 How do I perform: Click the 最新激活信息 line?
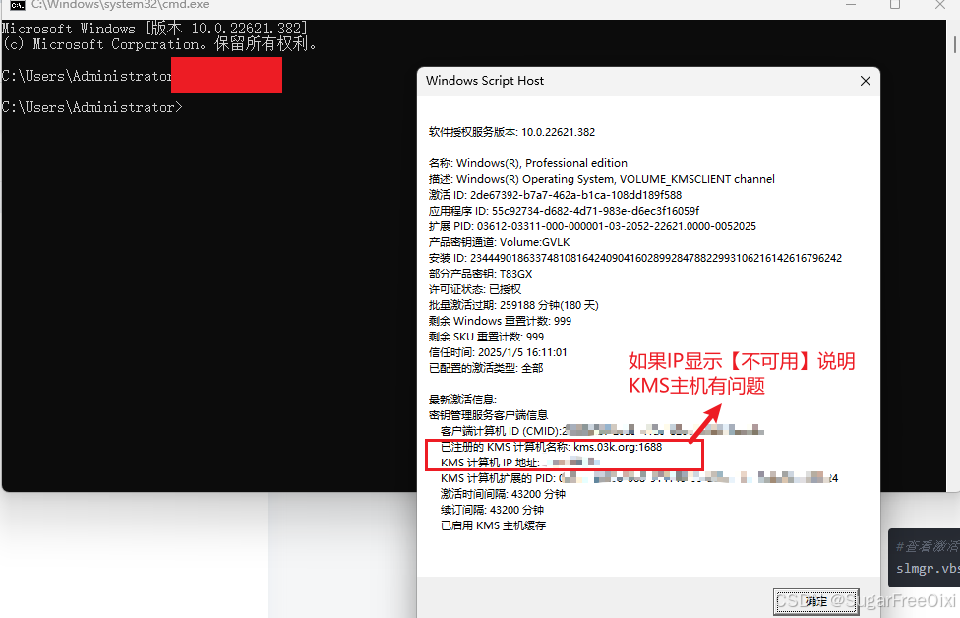point(462,400)
